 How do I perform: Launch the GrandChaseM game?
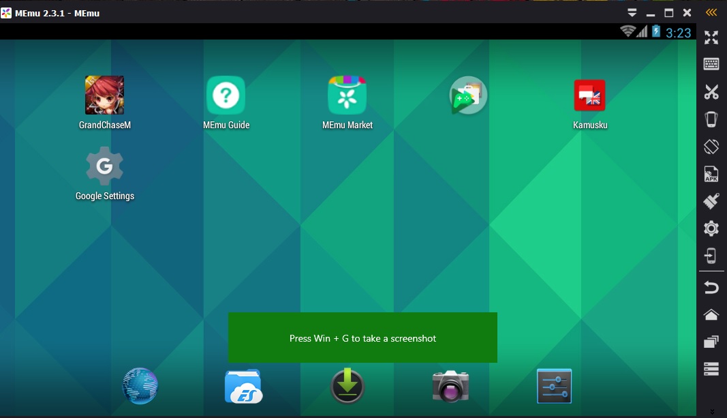coord(104,95)
